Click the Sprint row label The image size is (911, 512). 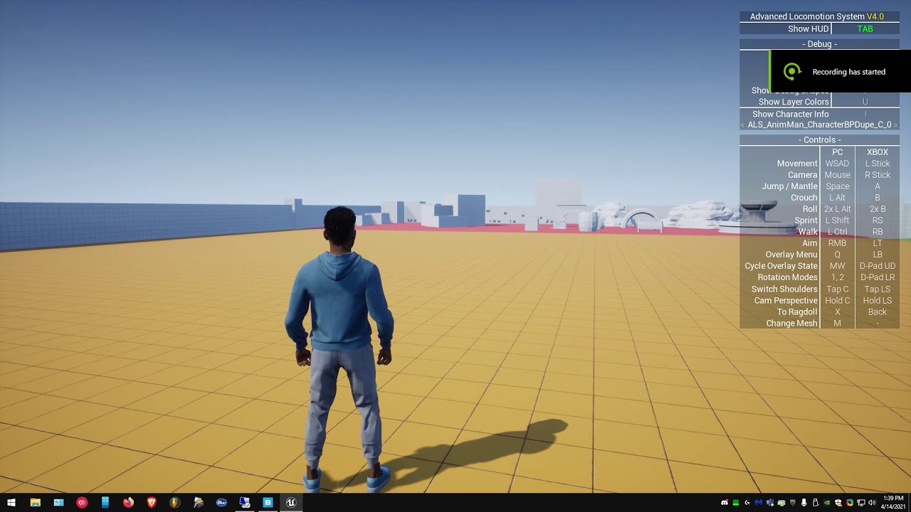coord(806,220)
